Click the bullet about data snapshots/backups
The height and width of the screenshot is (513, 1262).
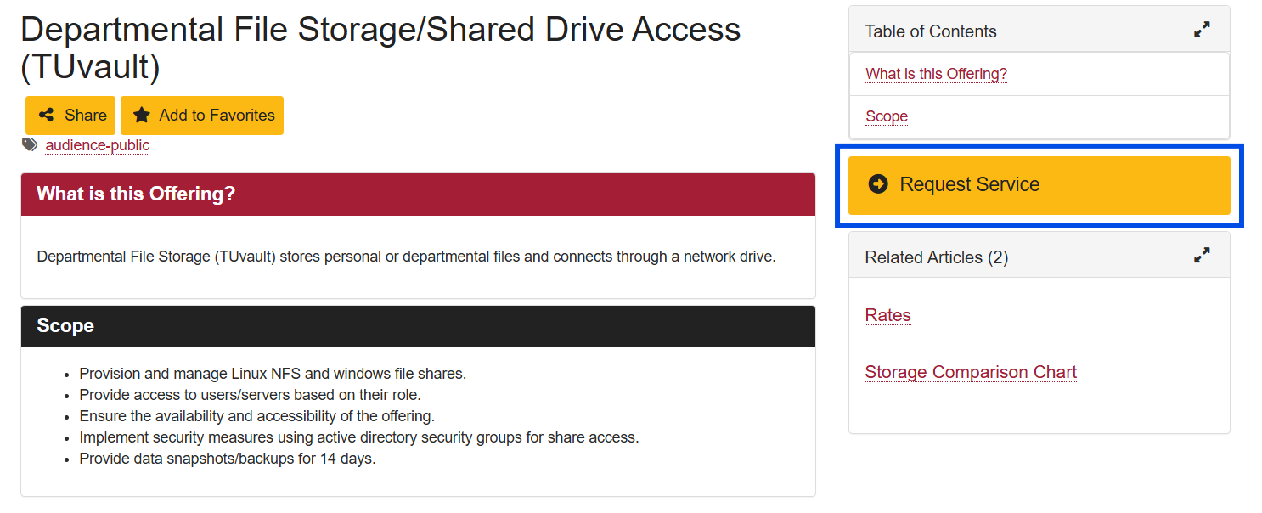click(228, 459)
